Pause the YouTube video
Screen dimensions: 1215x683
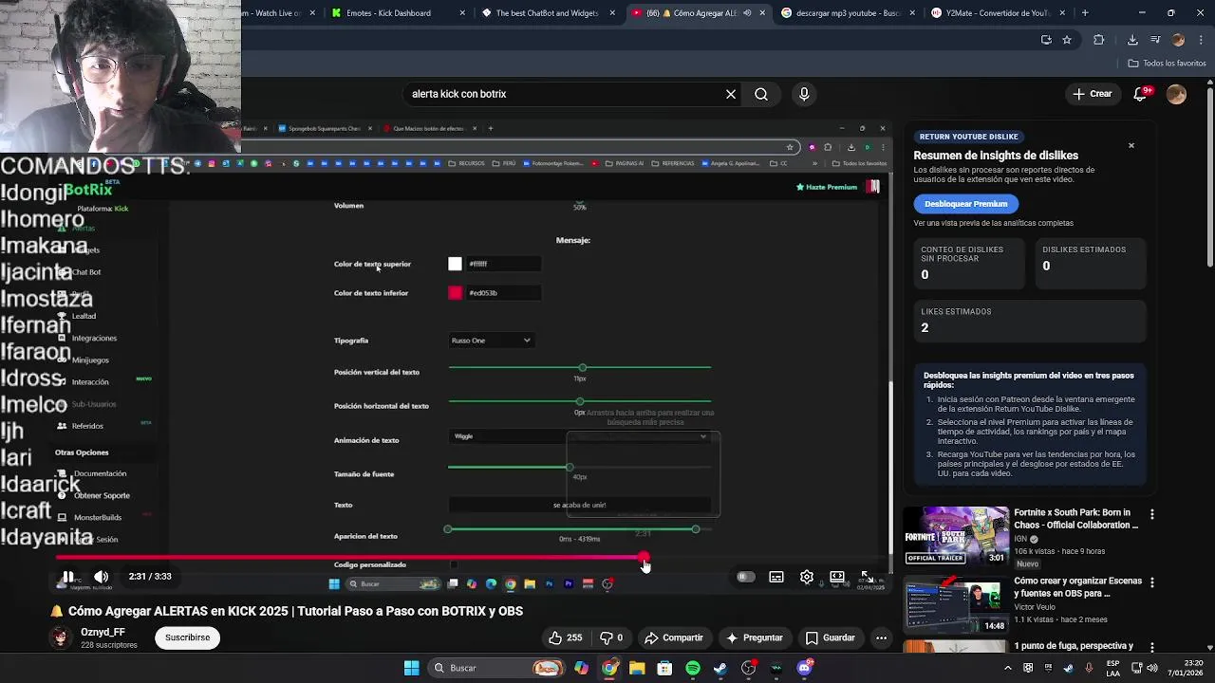[x=68, y=577]
